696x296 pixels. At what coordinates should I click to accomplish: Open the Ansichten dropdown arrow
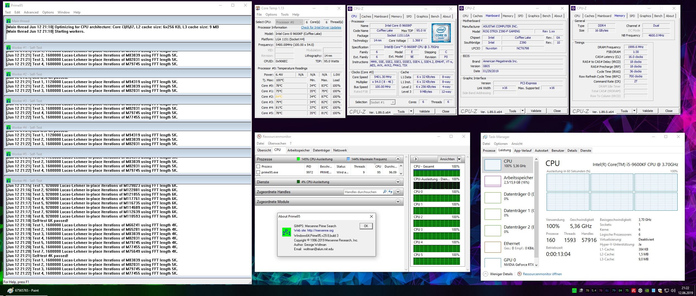(459, 159)
